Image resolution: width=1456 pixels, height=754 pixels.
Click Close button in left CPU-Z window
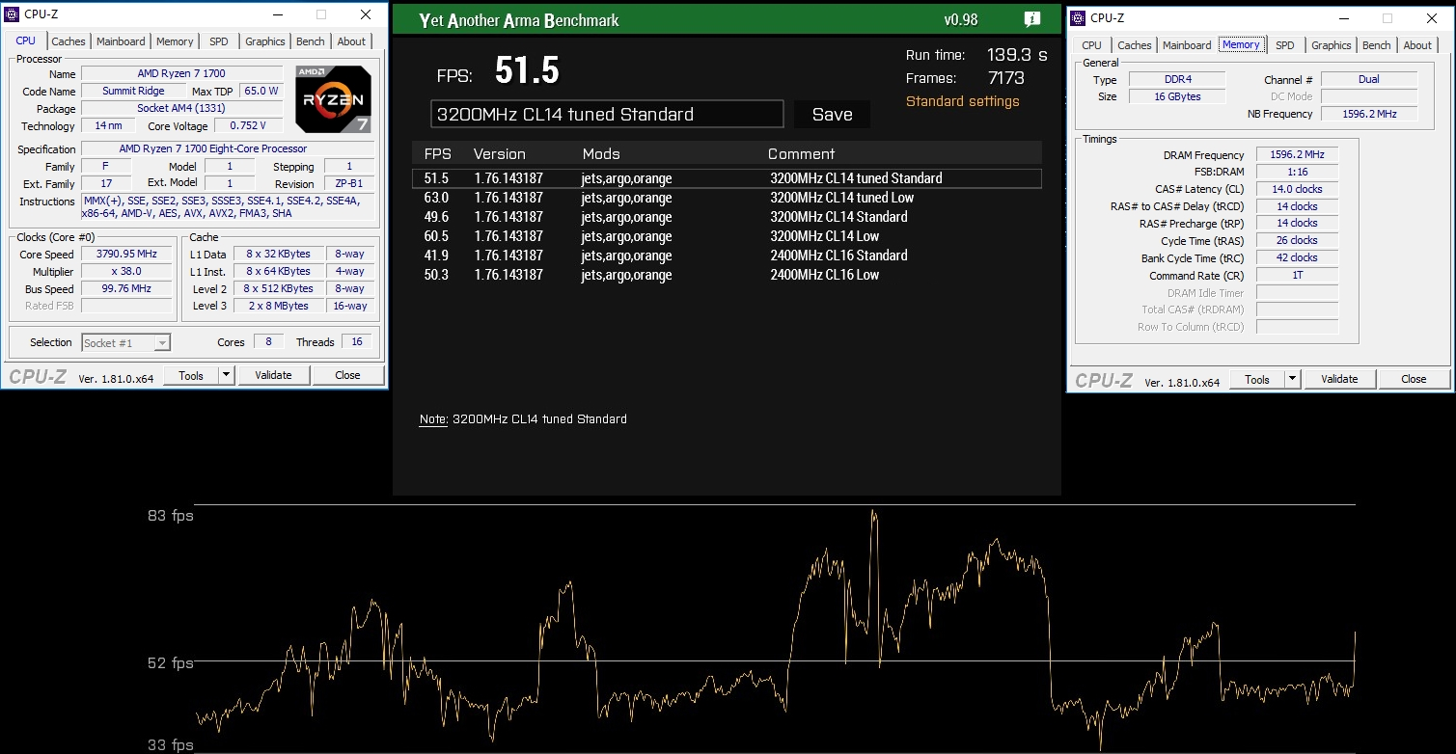(x=347, y=375)
